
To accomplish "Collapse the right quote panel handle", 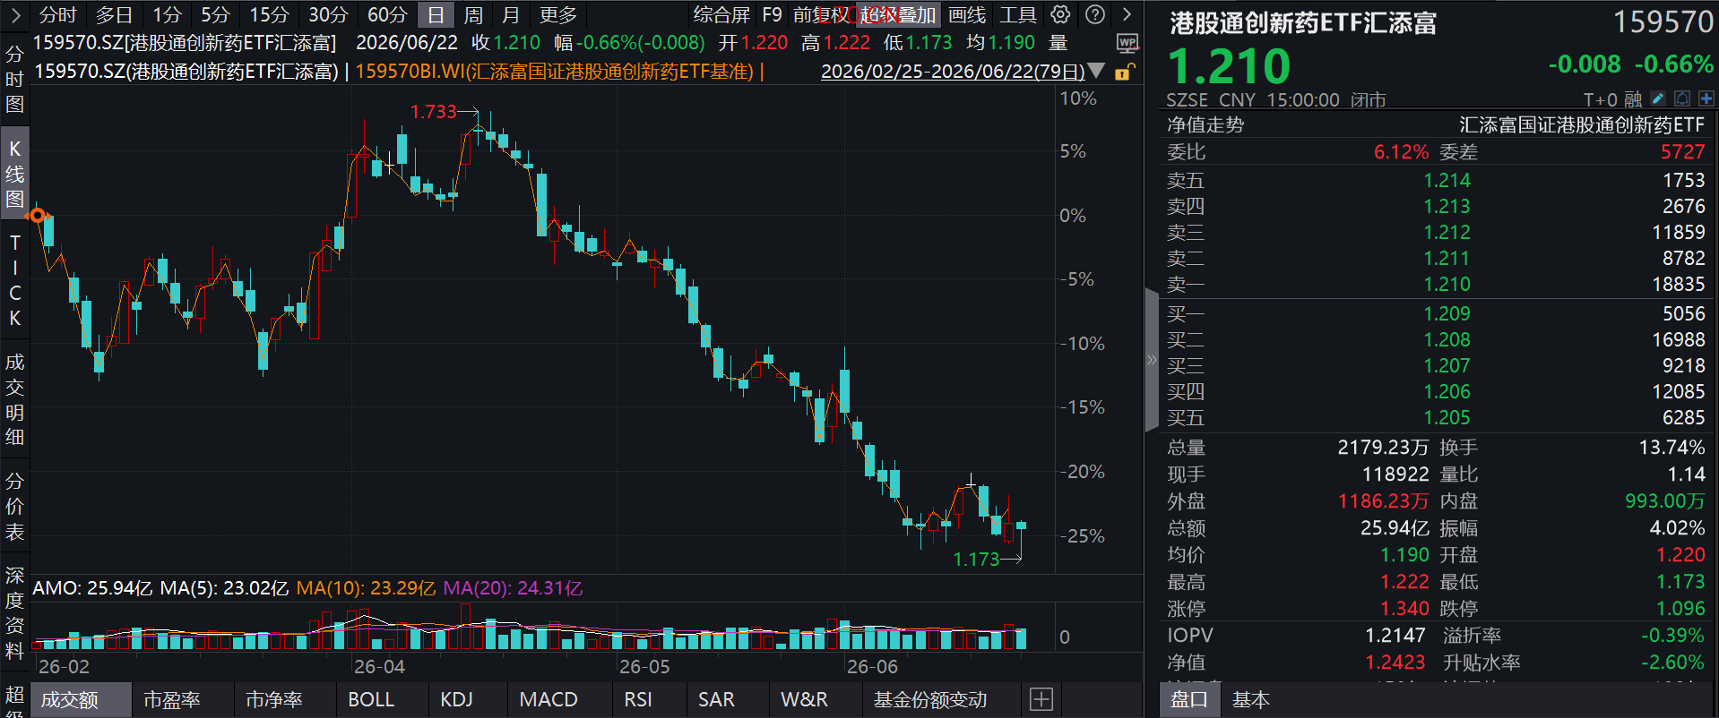I will coord(1152,360).
